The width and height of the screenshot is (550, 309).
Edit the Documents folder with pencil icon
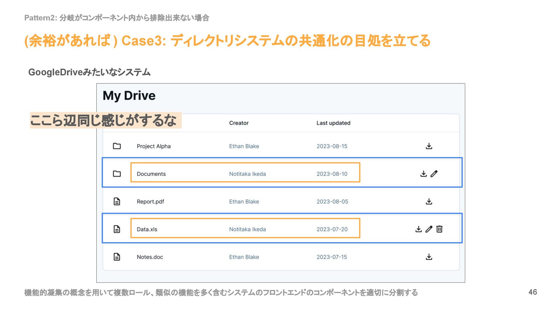tap(434, 174)
